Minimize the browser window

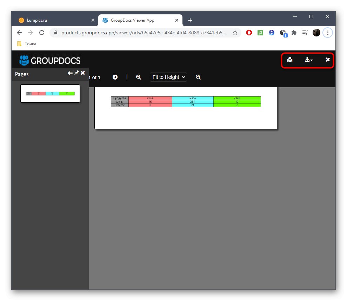(x=295, y=16)
